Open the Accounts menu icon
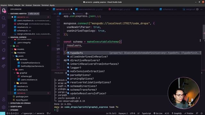 click(x=4, y=99)
